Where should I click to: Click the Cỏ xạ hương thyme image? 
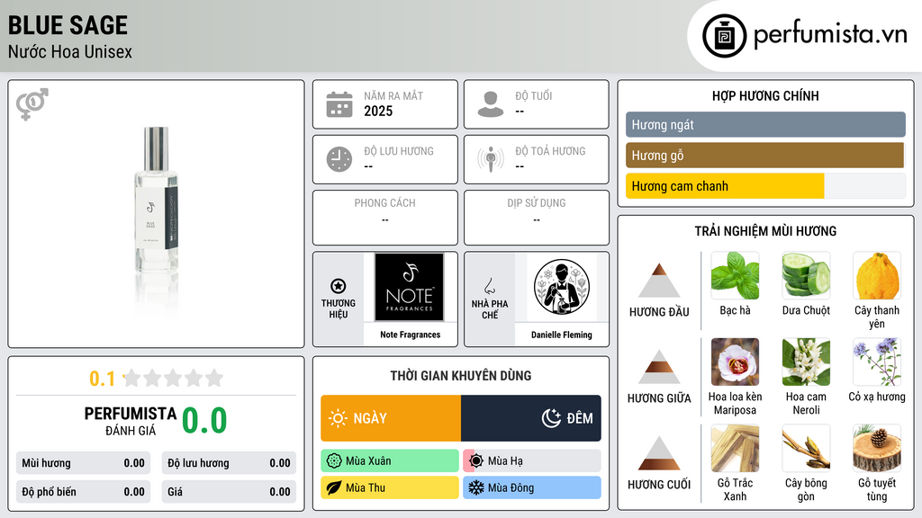coord(877,362)
